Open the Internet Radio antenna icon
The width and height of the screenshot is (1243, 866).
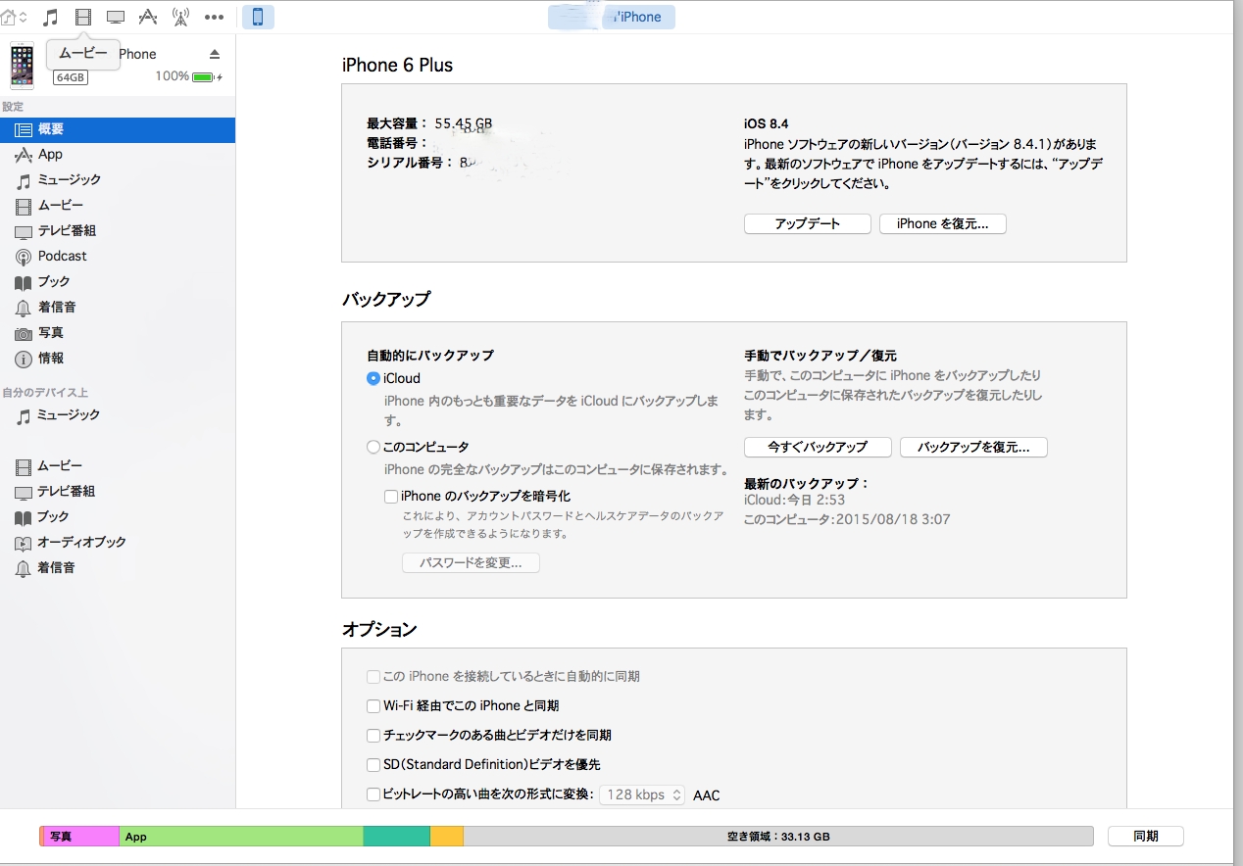(180, 17)
